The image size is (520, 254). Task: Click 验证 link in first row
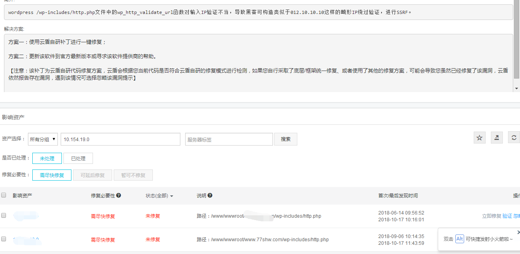pyautogui.click(x=507, y=216)
